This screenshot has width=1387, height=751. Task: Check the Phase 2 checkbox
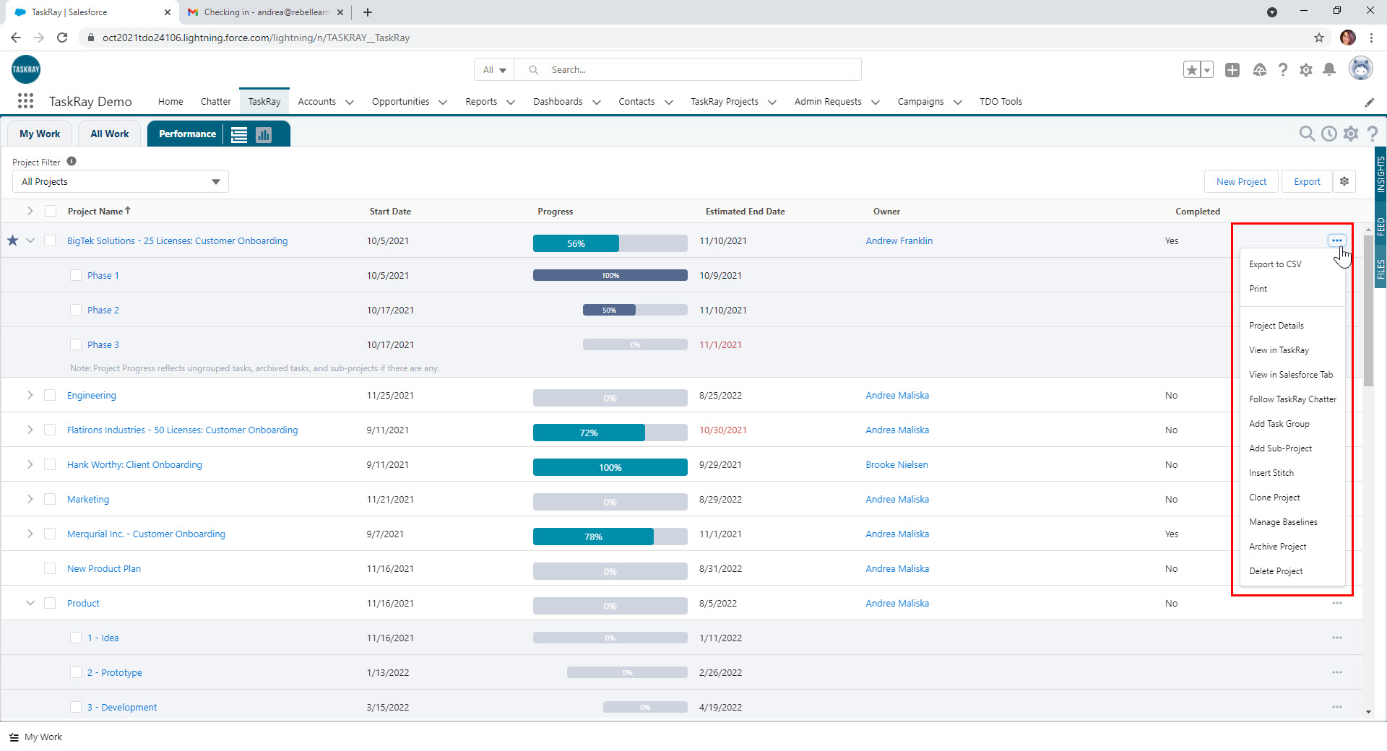pyautogui.click(x=76, y=310)
